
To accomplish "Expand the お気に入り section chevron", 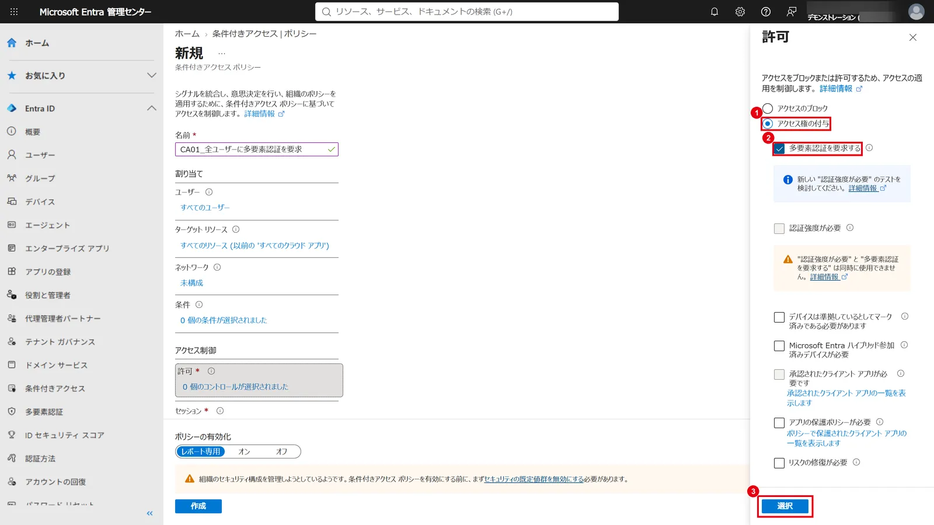I will (152, 75).
